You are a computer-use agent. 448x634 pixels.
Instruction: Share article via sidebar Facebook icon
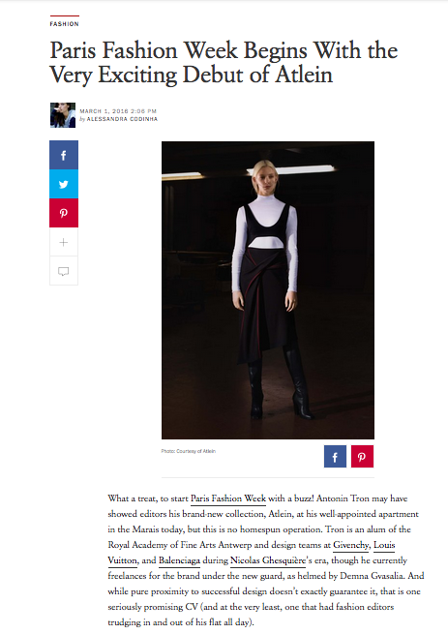click(x=64, y=155)
